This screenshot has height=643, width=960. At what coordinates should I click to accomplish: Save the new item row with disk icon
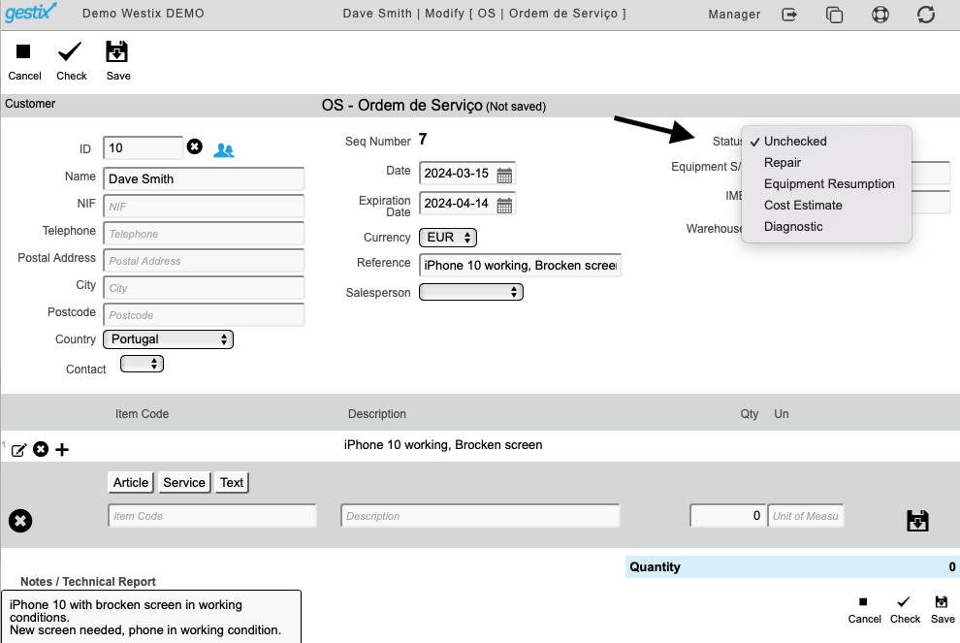click(917, 521)
